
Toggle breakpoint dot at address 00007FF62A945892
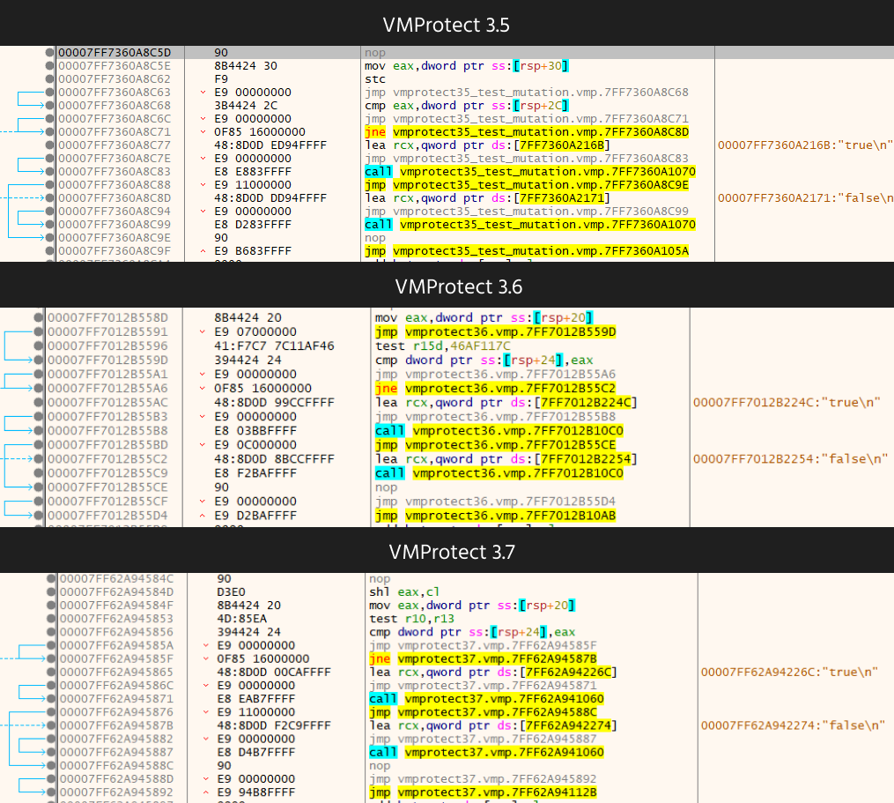pyautogui.click(x=51, y=792)
